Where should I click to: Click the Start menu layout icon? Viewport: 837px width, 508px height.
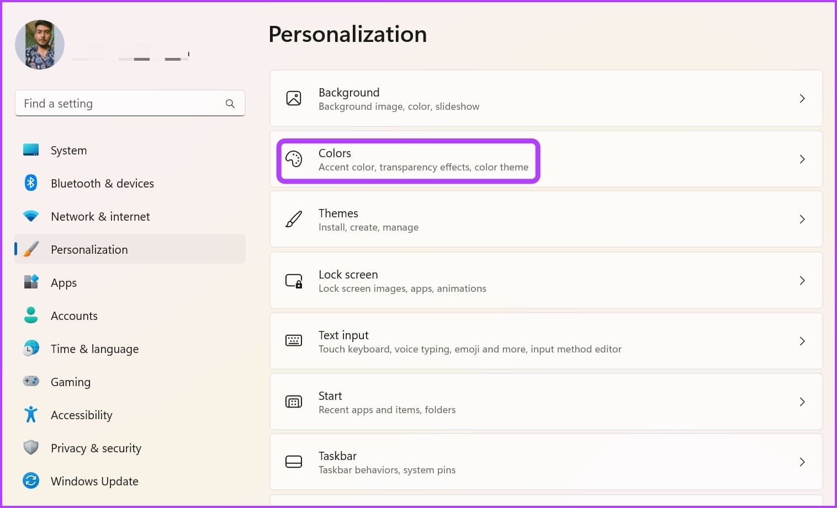(294, 402)
